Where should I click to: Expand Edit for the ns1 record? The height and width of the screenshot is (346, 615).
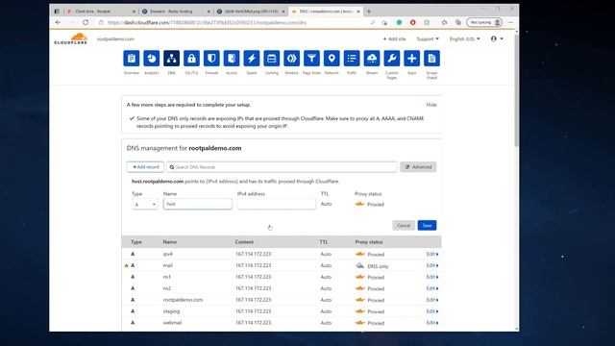432,277
